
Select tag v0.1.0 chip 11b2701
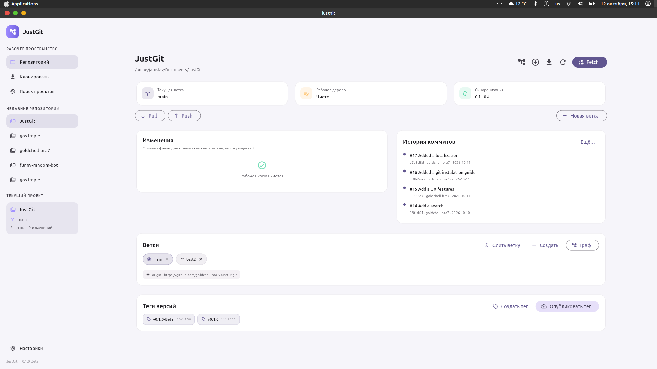click(218, 319)
